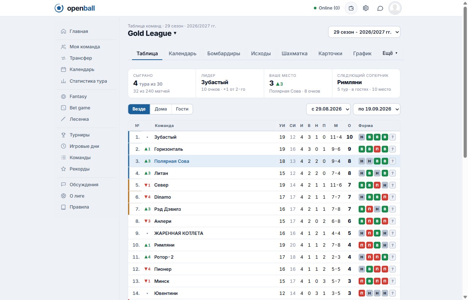
Task: Click the user avatar in header
Action: [395, 8]
